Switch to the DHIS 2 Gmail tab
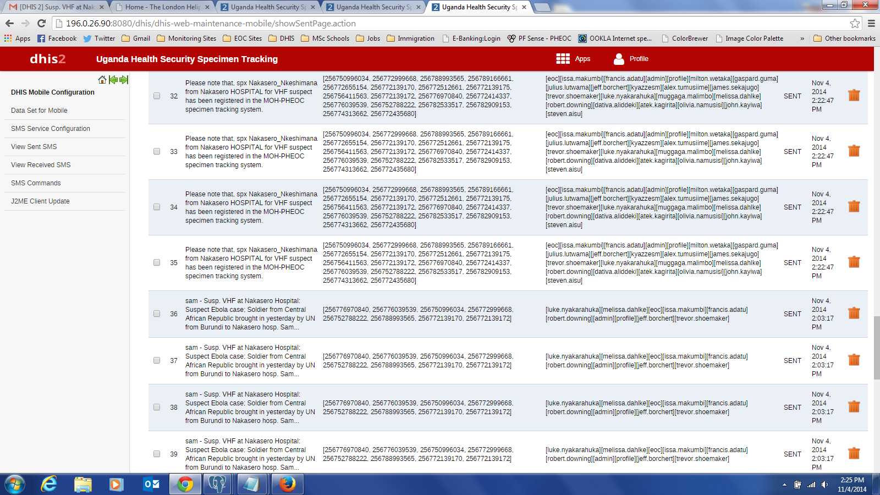880x495 pixels. (55, 7)
